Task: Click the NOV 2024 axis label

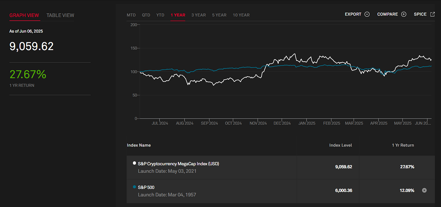Action: (258, 123)
